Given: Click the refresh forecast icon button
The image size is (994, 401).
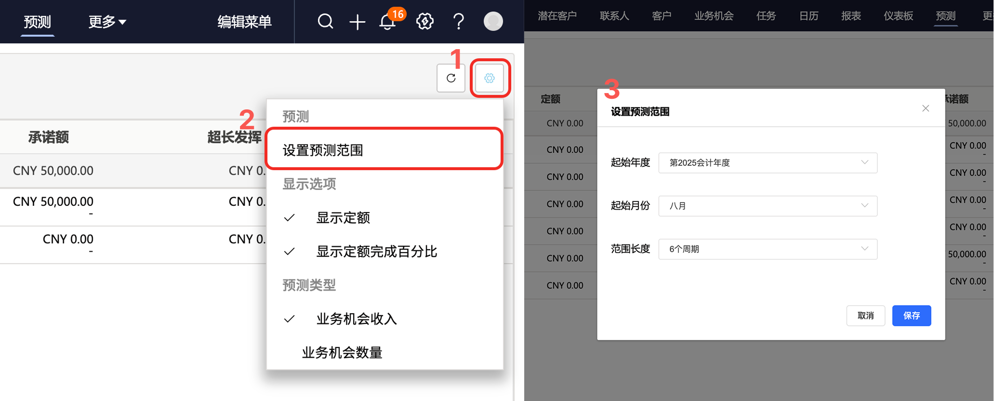Looking at the screenshot, I should [451, 78].
